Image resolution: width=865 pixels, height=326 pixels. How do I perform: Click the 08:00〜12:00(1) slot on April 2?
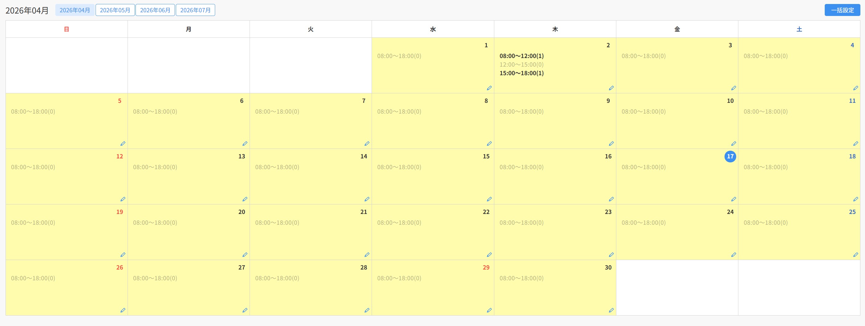[521, 56]
